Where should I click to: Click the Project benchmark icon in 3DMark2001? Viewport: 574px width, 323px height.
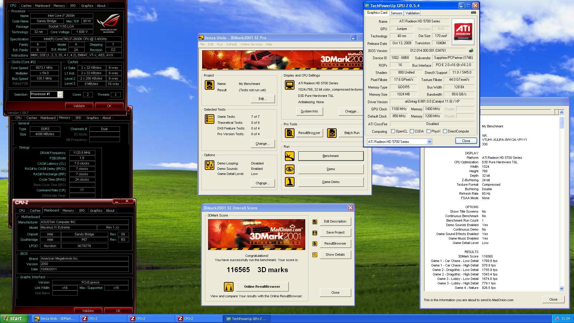pyautogui.click(x=209, y=85)
